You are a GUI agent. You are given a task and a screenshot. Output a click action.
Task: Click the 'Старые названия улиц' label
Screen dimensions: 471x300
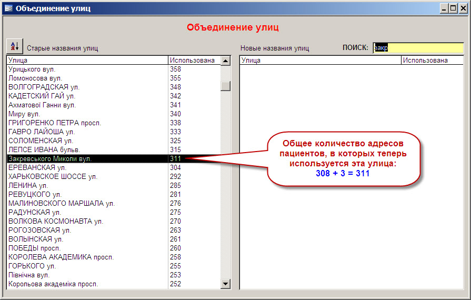pos(63,48)
